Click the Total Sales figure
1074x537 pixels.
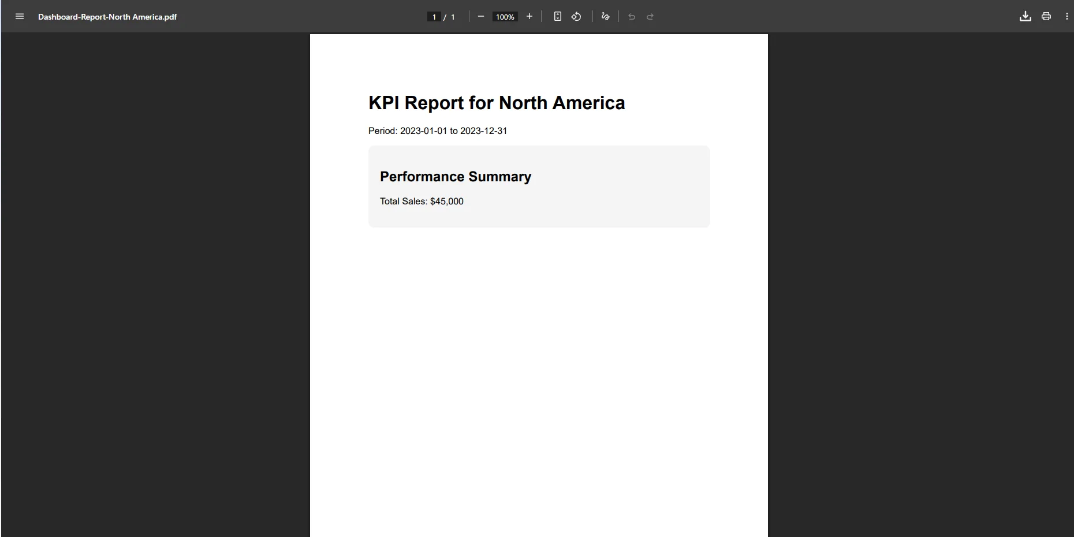click(422, 201)
